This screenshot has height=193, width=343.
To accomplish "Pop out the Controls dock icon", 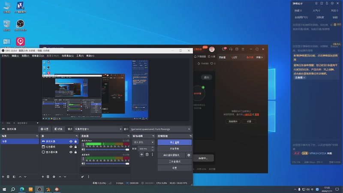I will pos(190,136).
